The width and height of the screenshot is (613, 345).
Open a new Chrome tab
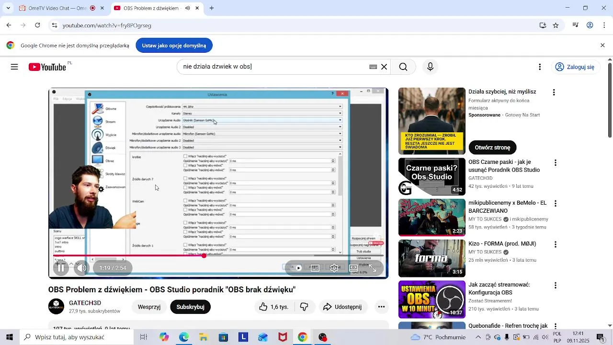click(x=212, y=8)
